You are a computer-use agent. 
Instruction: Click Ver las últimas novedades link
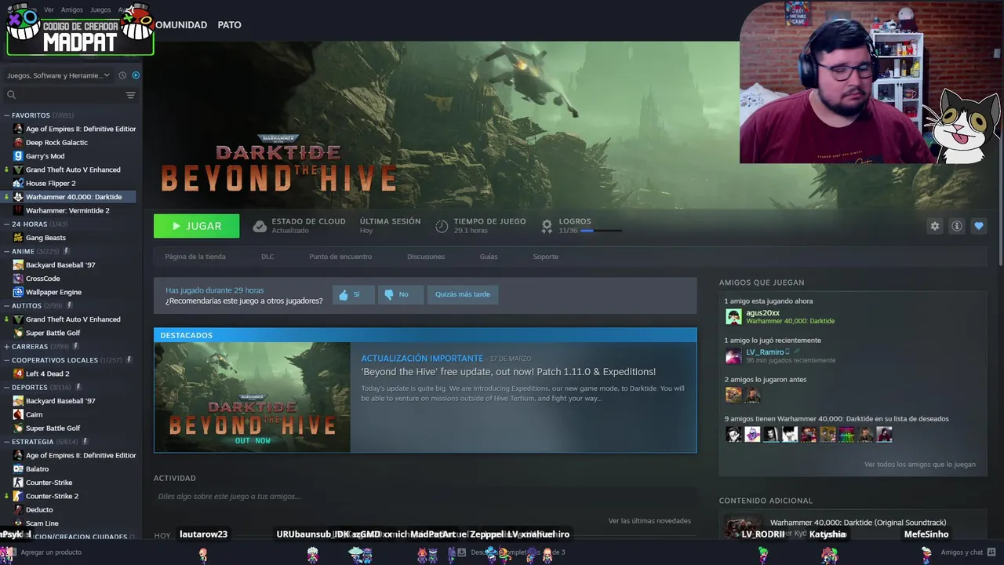[649, 521]
